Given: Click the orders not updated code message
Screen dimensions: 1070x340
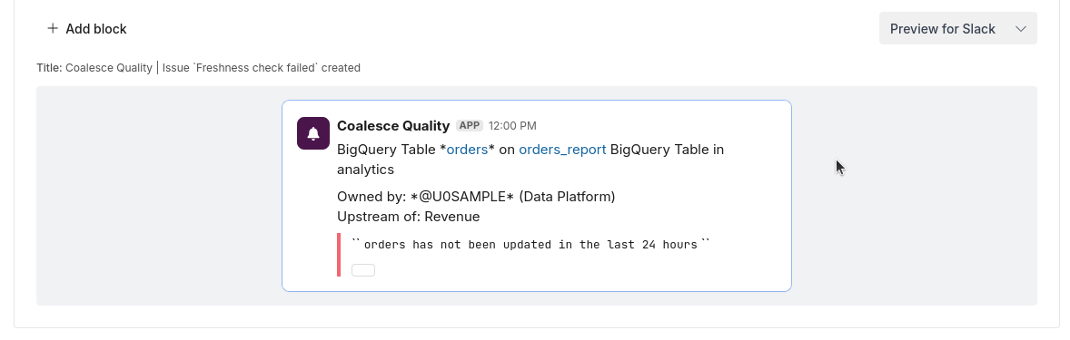Looking at the screenshot, I should point(530,245).
